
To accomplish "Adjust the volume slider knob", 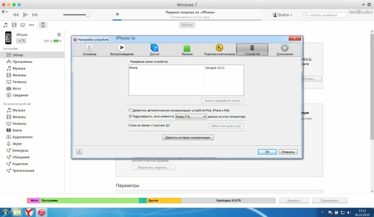I will [x=87, y=15].
